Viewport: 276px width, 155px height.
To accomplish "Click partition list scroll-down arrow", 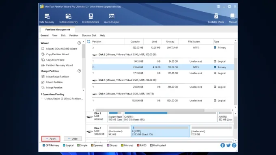I will 235,107.
